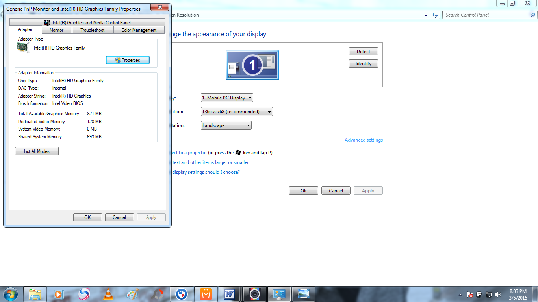
Task: Click the 'Intel Video BIOS' value
Action: (68, 104)
